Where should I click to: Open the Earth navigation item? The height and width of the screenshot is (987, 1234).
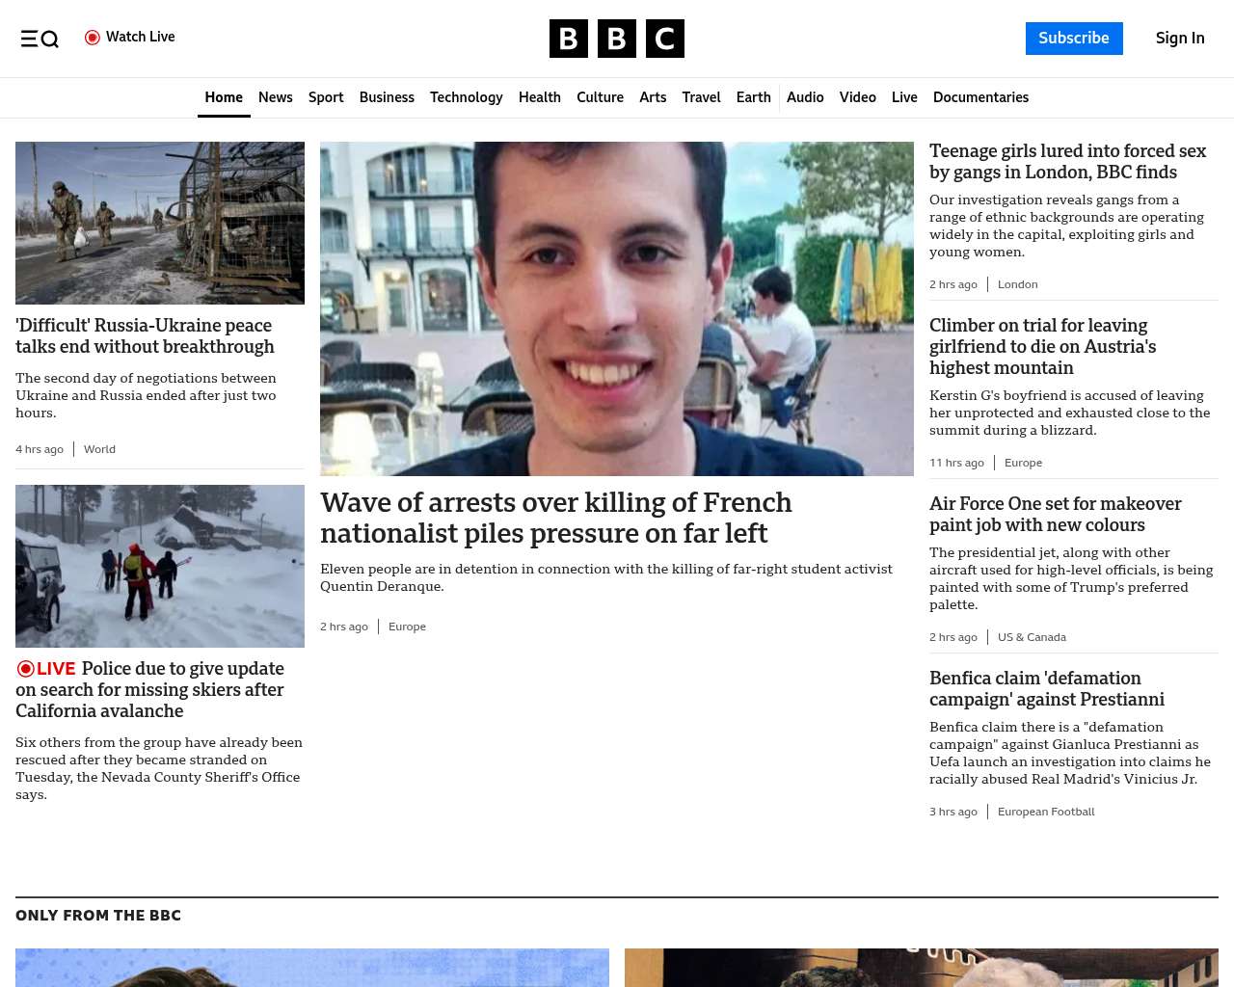(753, 97)
